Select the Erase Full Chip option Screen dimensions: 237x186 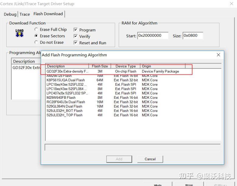pos(50,29)
